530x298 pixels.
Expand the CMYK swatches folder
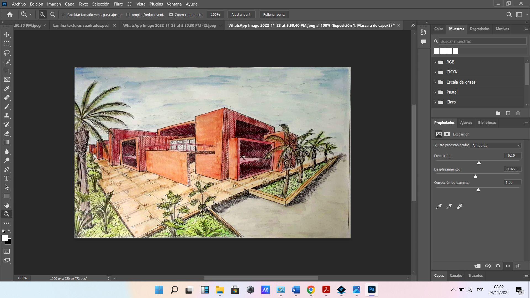[435, 72]
